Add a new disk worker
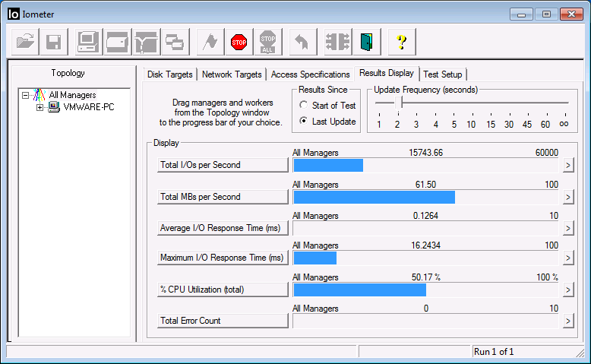591x364 pixels. pyautogui.click(x=117, y=42)
